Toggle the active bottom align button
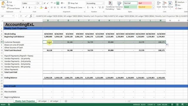Viewport: 188px width, 106px height. click(58, 3)
